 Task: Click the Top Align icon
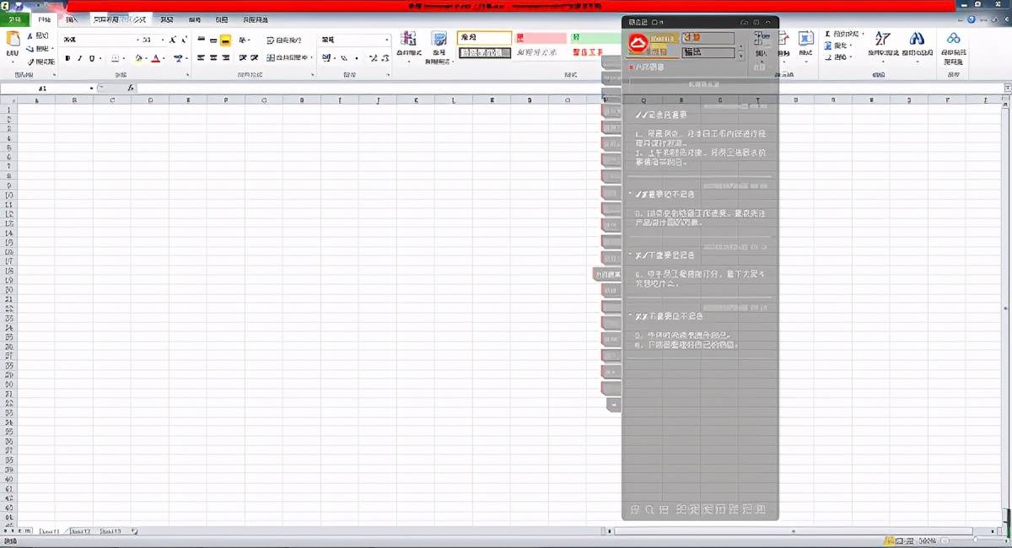point(202,40)
